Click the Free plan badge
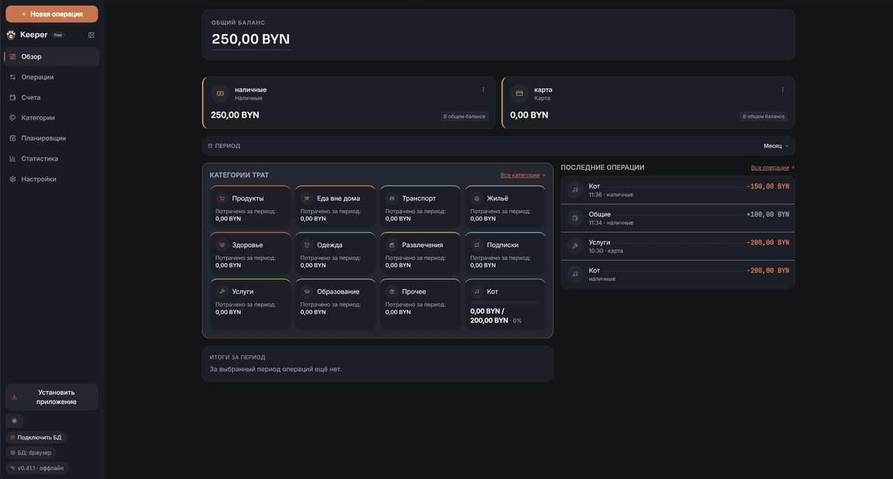The width and height of the screenshot is (893, 479). [58, 35]
